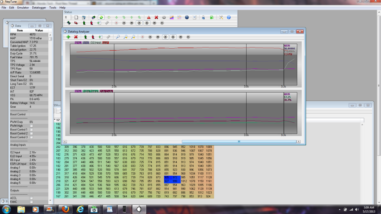Click red warning triangle icon in main toolbar
The width and height of the screenshot is (381, 214).
pos(148,17)
